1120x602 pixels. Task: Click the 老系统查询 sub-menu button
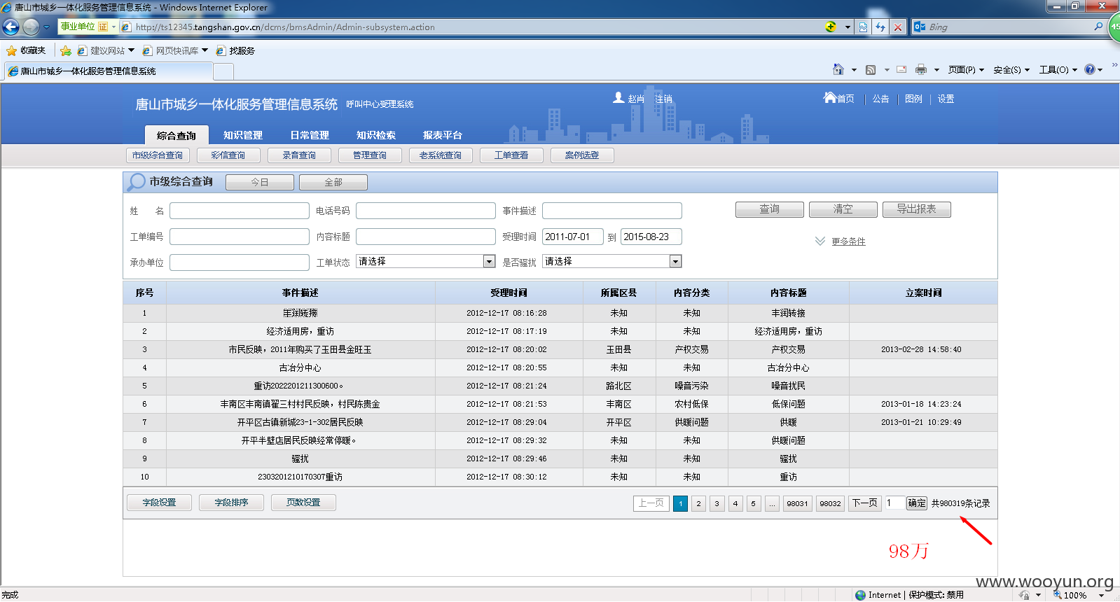(x=441, y=155)
